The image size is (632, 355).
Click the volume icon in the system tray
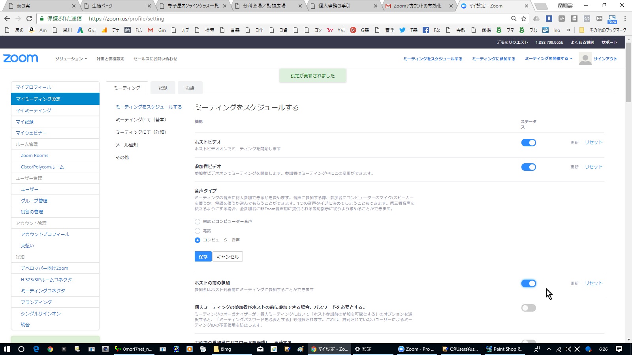click(x=568, y=349)
